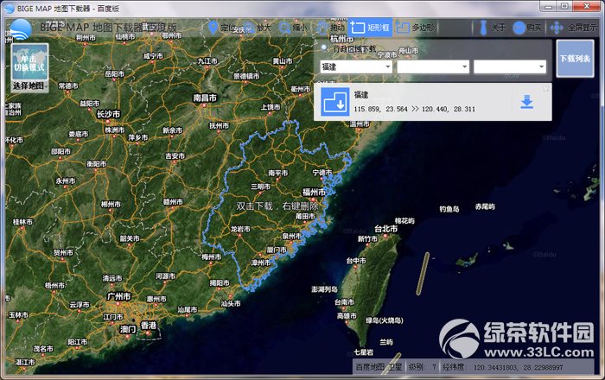Click the 南平市 label on the map
605x380 pixels.
(x=277, y=173)
